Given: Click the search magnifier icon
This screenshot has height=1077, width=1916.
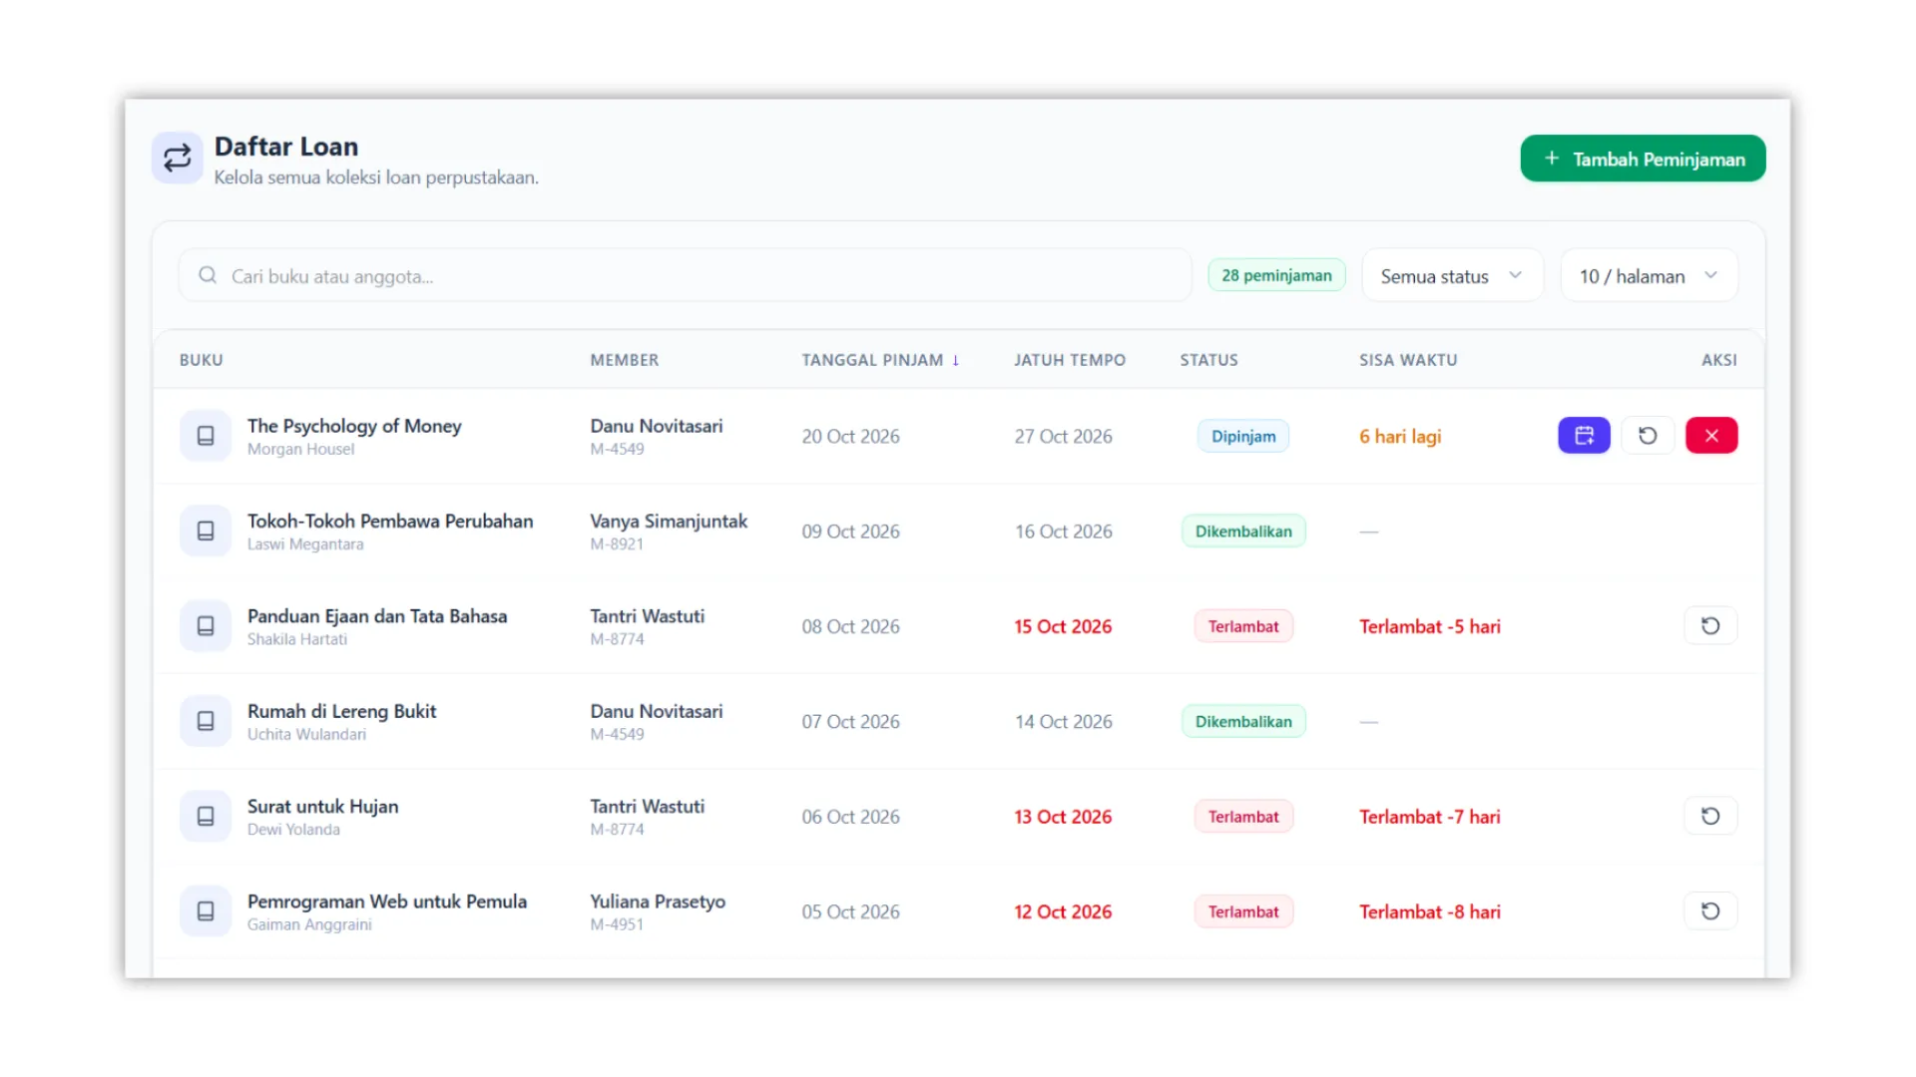Looking at the screenshot, I should (x=208, y=275).
